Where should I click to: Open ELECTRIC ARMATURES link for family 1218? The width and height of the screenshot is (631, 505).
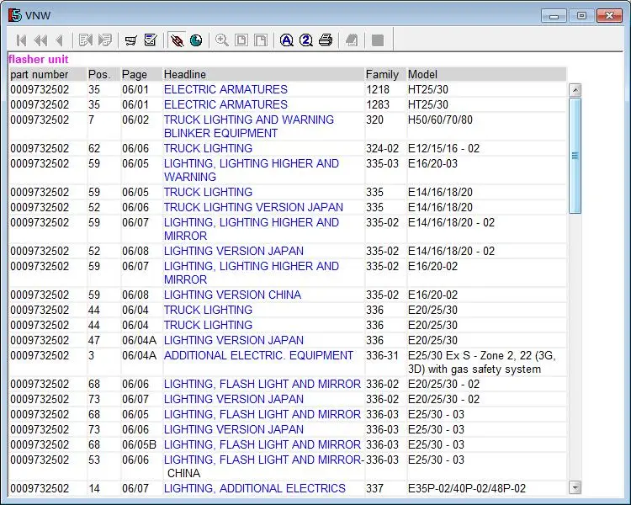click(x=225, y=89)
